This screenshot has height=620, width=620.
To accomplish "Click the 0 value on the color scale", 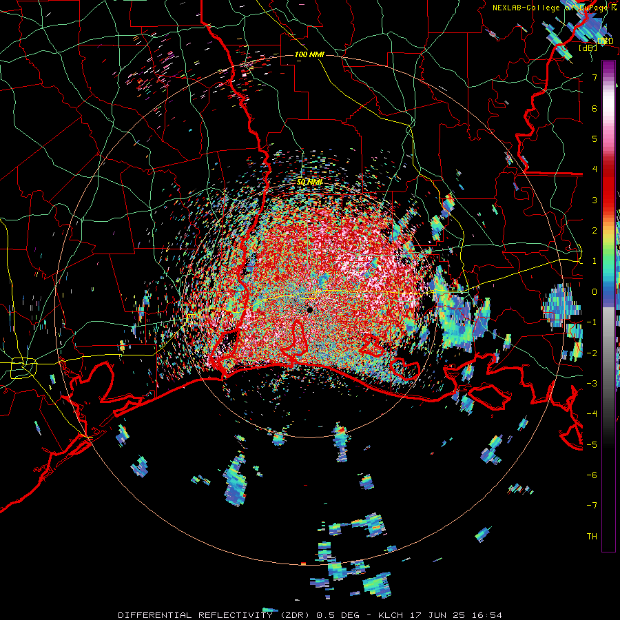I will coord(595,292).
